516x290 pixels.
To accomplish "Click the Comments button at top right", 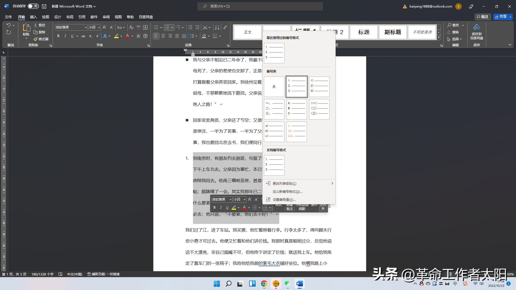I will (483, 17).
